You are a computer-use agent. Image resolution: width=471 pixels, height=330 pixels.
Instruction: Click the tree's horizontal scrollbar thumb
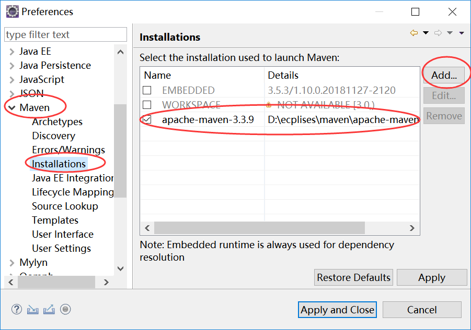tap(56, 283)
